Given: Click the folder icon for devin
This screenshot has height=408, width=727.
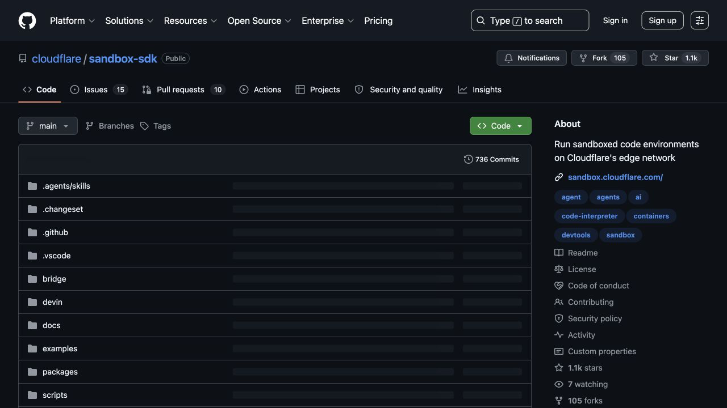Looking at the screenshot, I should click(32, 302).
